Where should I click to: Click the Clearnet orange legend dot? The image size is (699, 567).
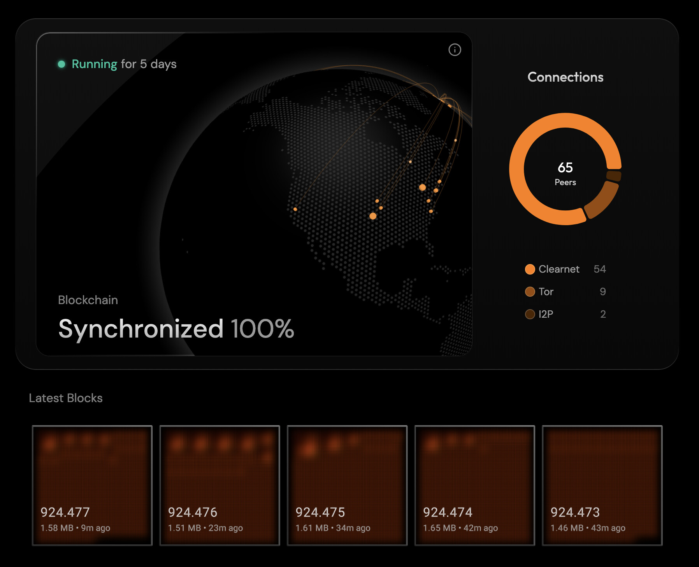click(x=530, y=269)
